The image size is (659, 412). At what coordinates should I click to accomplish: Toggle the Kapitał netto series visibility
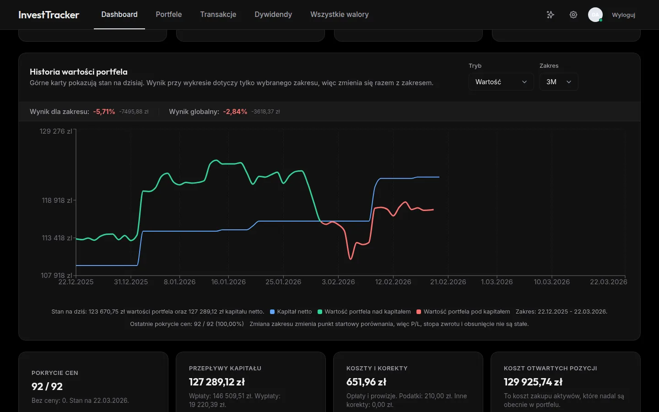coord(291,311)
